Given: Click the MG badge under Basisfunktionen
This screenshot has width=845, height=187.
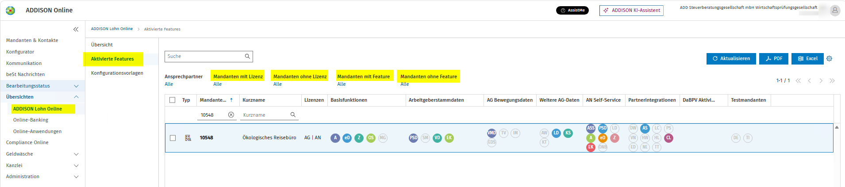Looking at the screenshot, I should (x=383, y=138).
